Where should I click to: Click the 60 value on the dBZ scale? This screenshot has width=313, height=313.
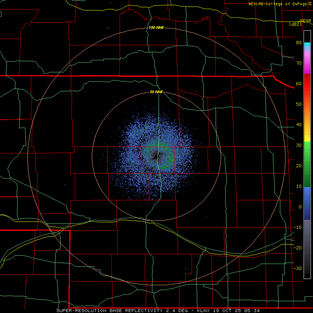tap(299, 83)
